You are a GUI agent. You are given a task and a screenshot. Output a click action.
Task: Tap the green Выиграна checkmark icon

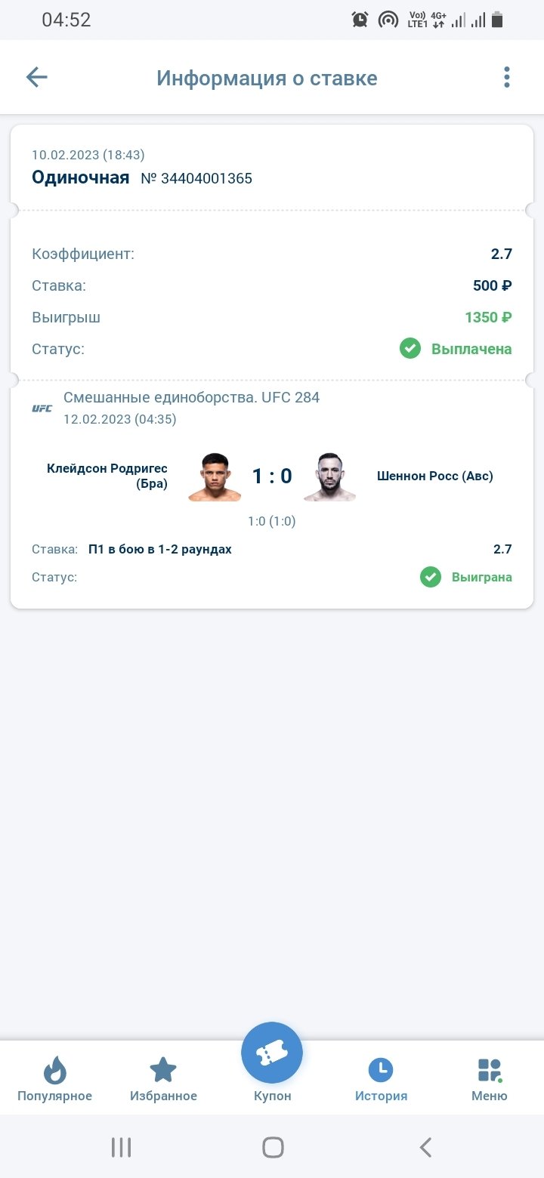coord(431,577)
